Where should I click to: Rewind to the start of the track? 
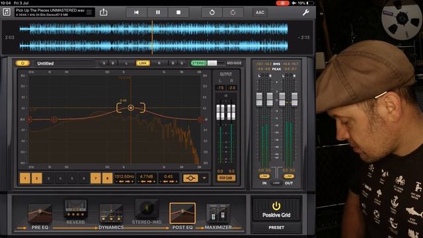tap(137, 13)
